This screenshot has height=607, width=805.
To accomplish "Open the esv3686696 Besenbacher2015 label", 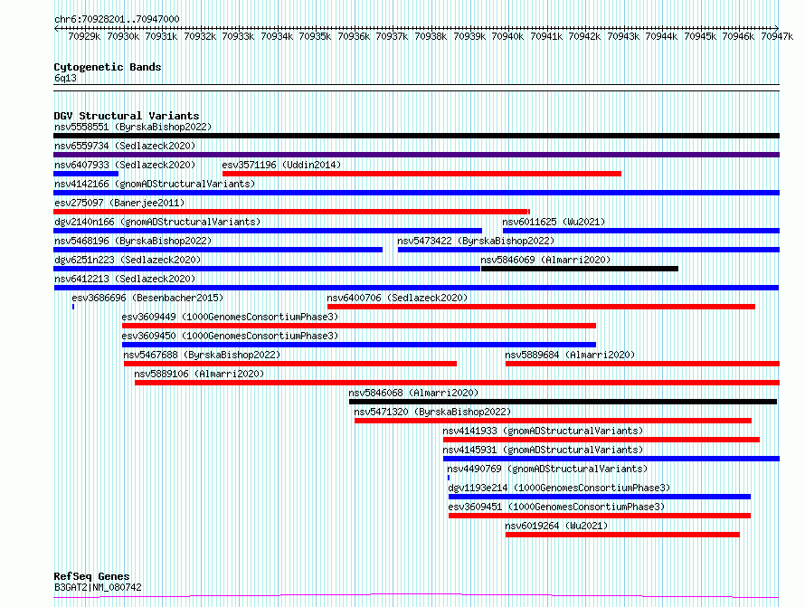I will [147, 298].
